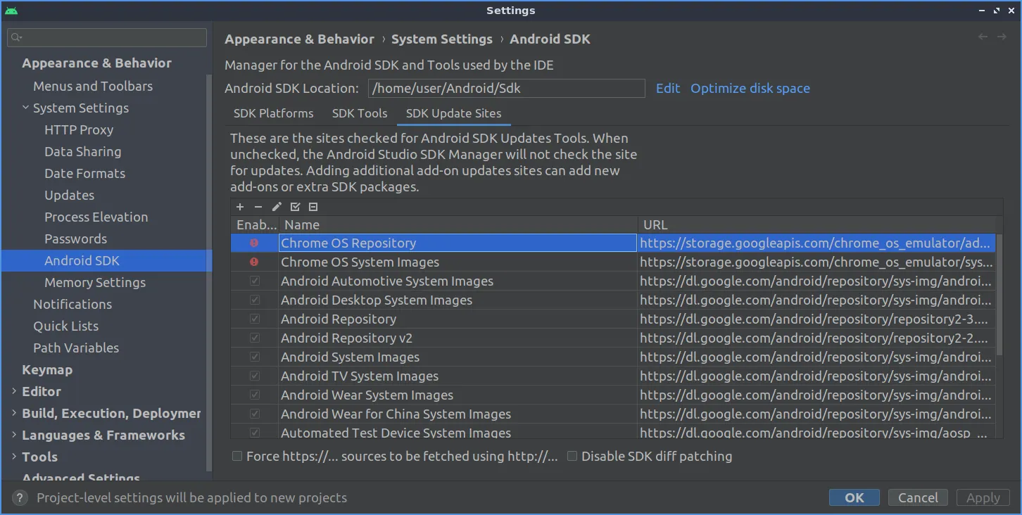Expand the Tools settings section
This screenshot has height=515, width=1022.
click(15, 457)
